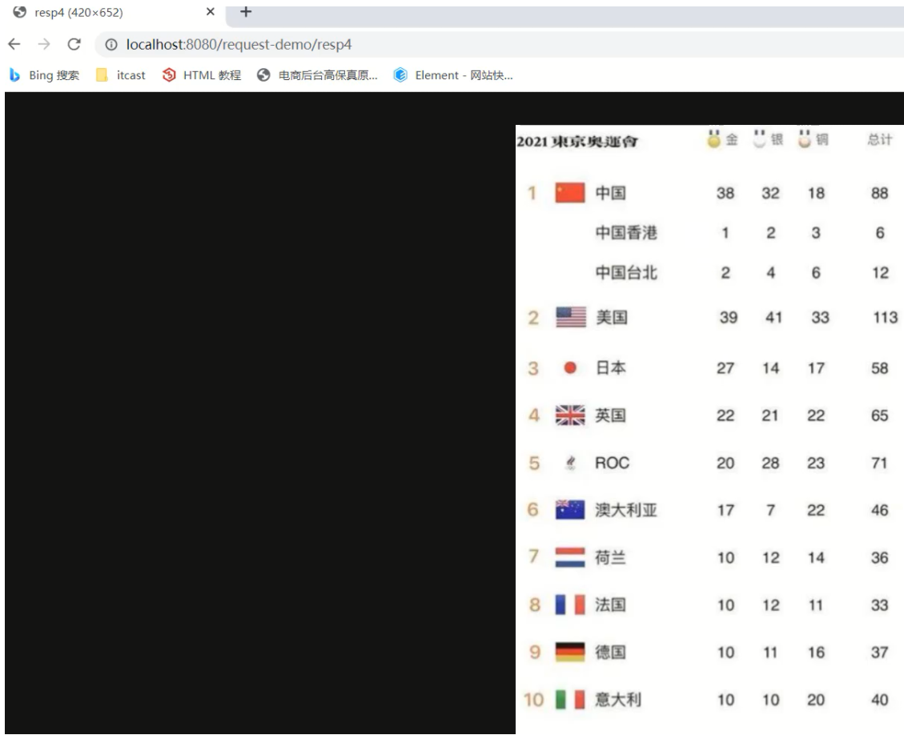
Task: Click the 中国 country name
Action: tap(611, 193)
